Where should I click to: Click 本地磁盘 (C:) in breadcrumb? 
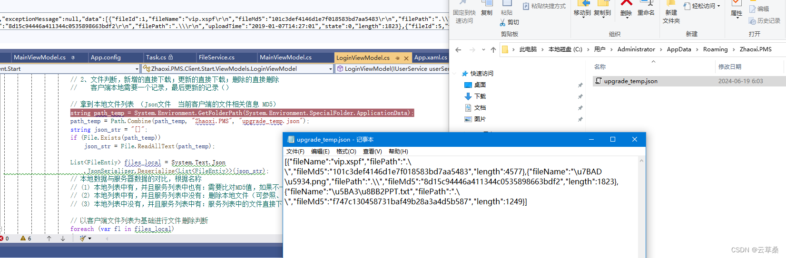coord(565,49)
